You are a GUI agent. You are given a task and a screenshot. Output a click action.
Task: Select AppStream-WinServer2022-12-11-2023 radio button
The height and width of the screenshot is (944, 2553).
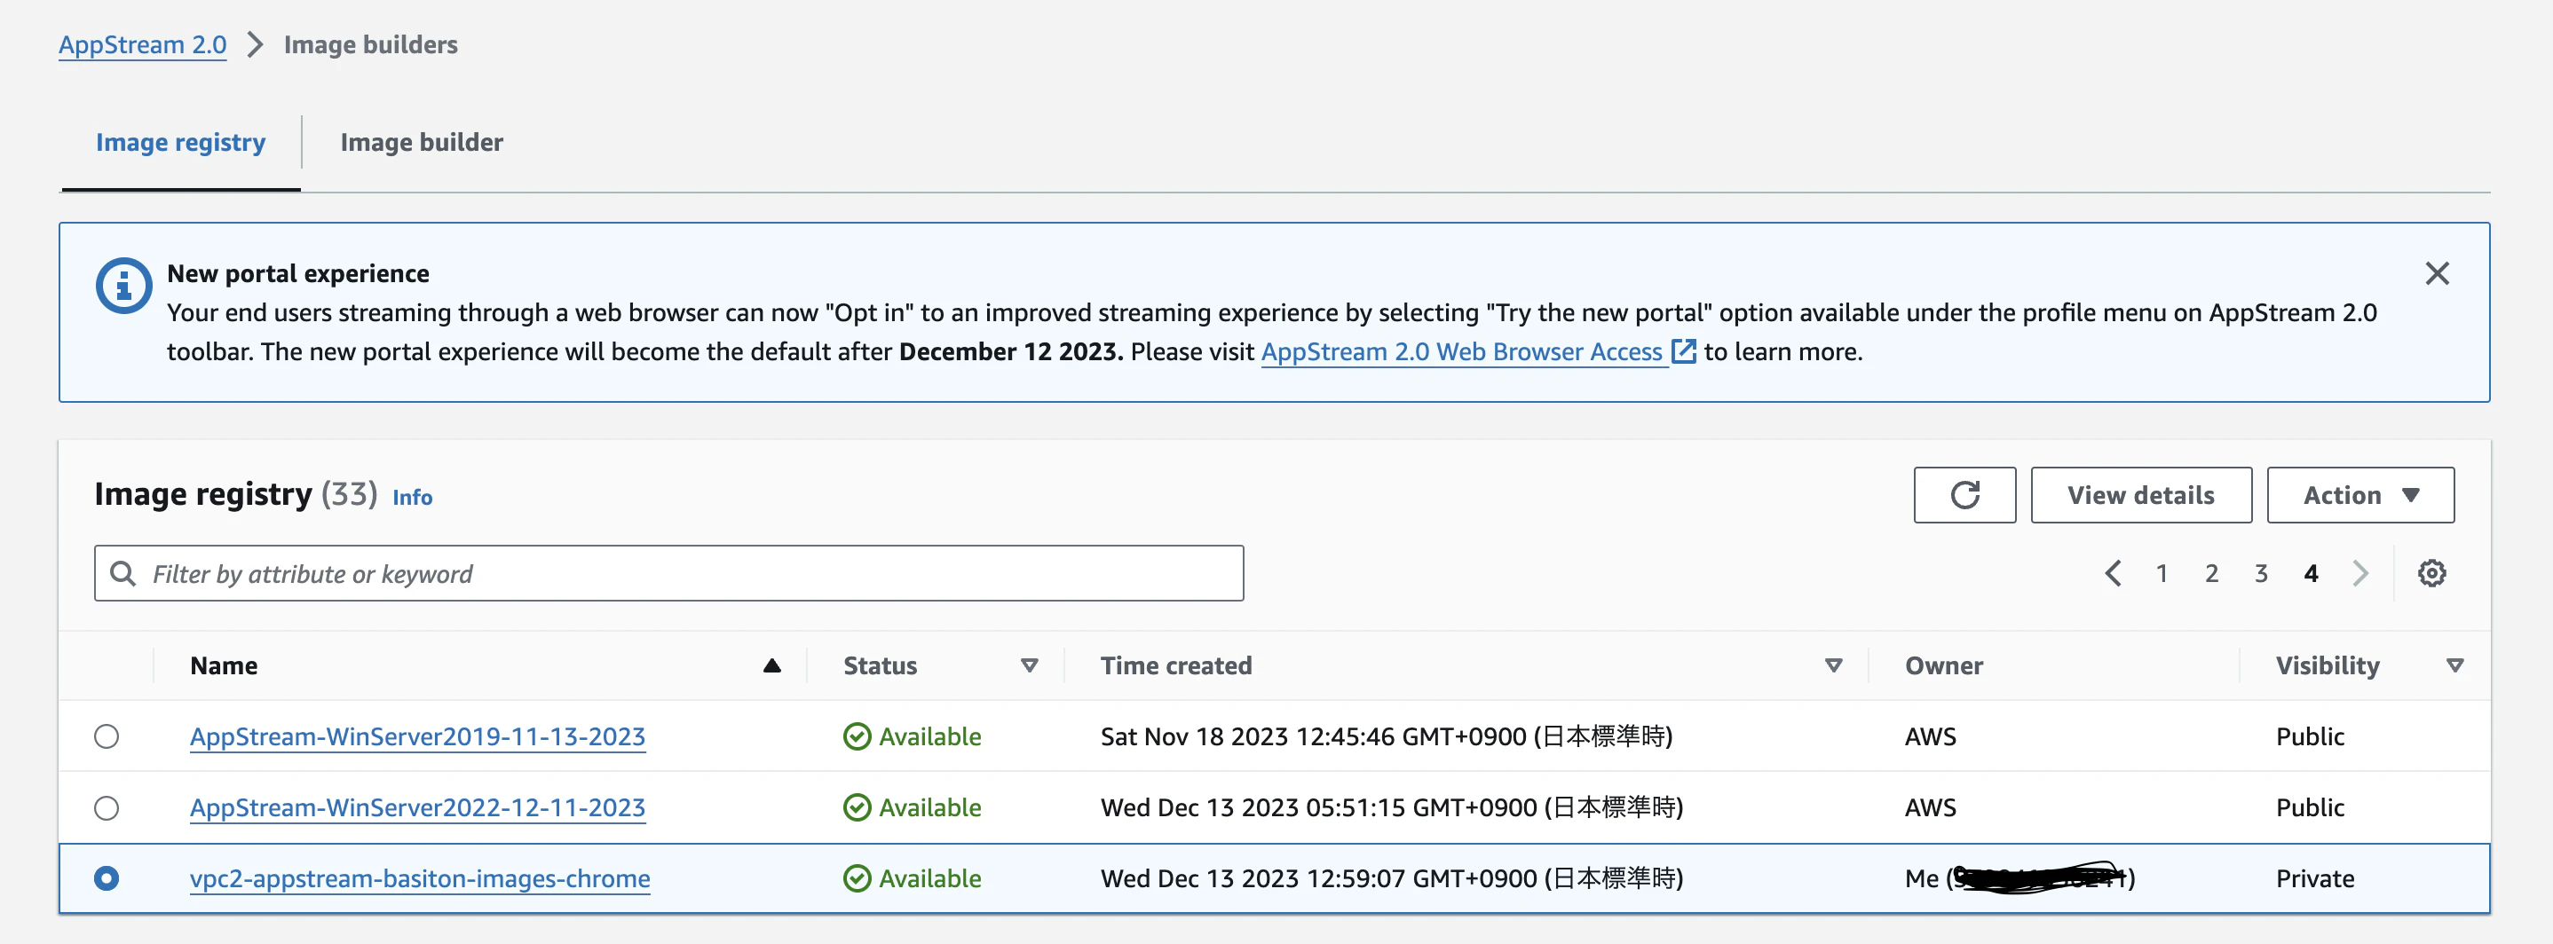point(106,807)
